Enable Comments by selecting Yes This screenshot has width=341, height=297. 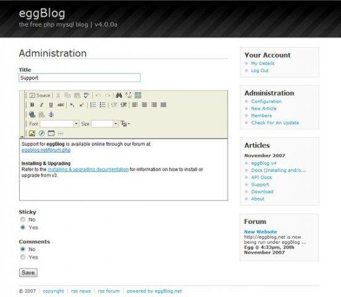coord(23,257)
